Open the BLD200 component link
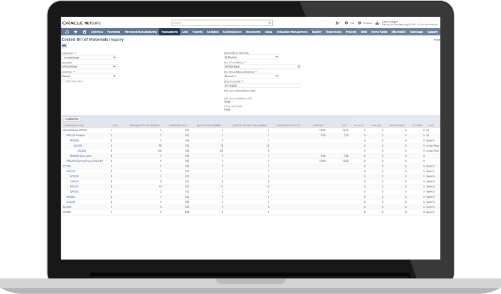501x294 pixels. (67, 207)
